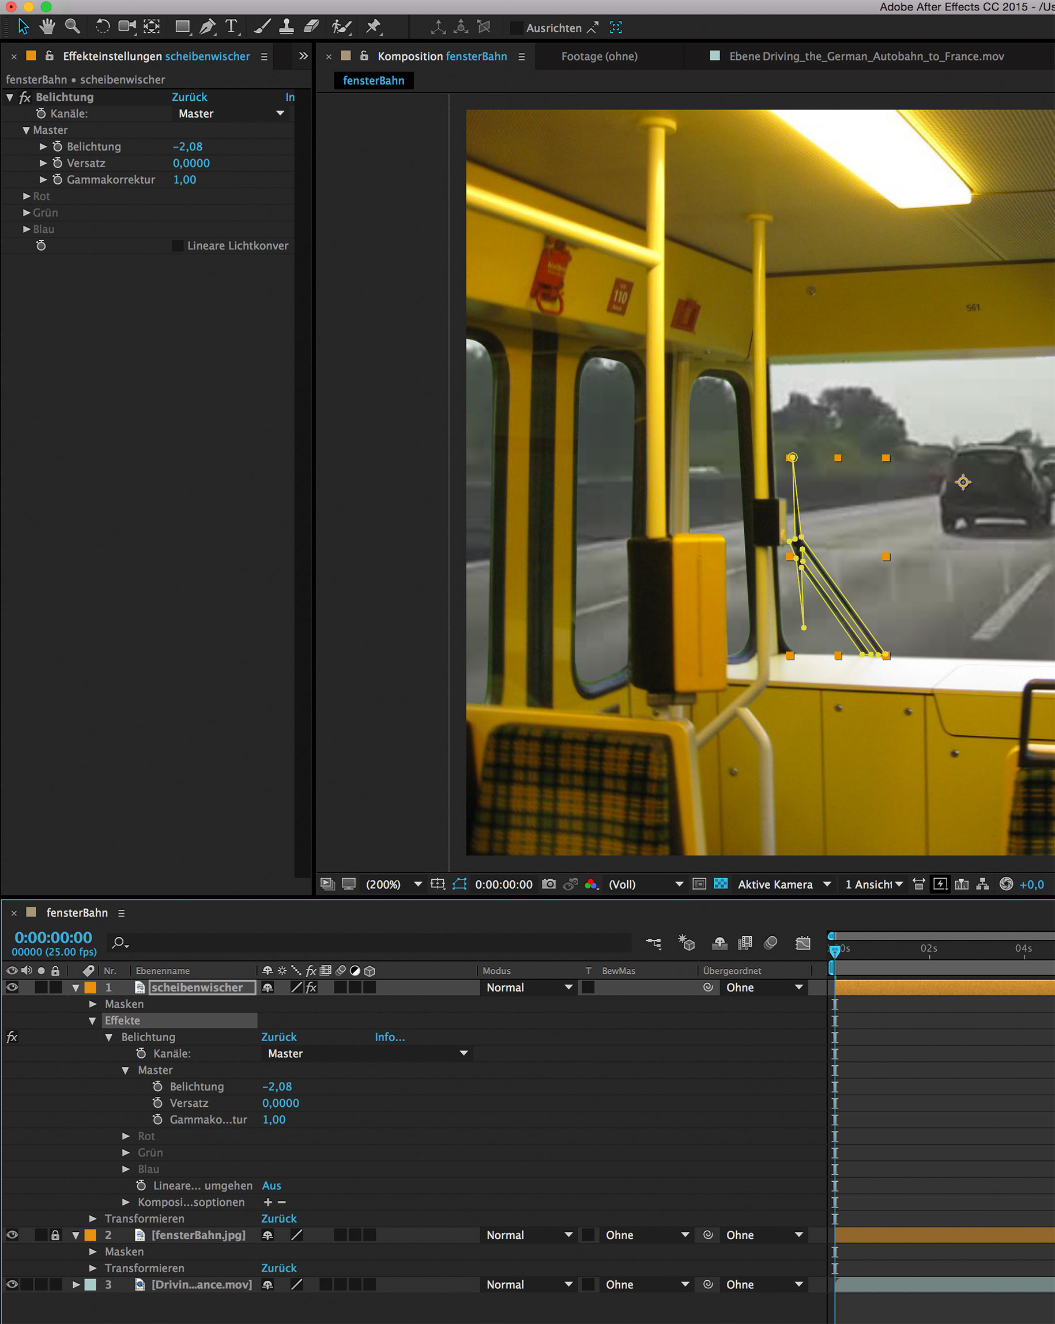Unlock the fensterBahn.jpg layer

click(x=55, y=1235)
